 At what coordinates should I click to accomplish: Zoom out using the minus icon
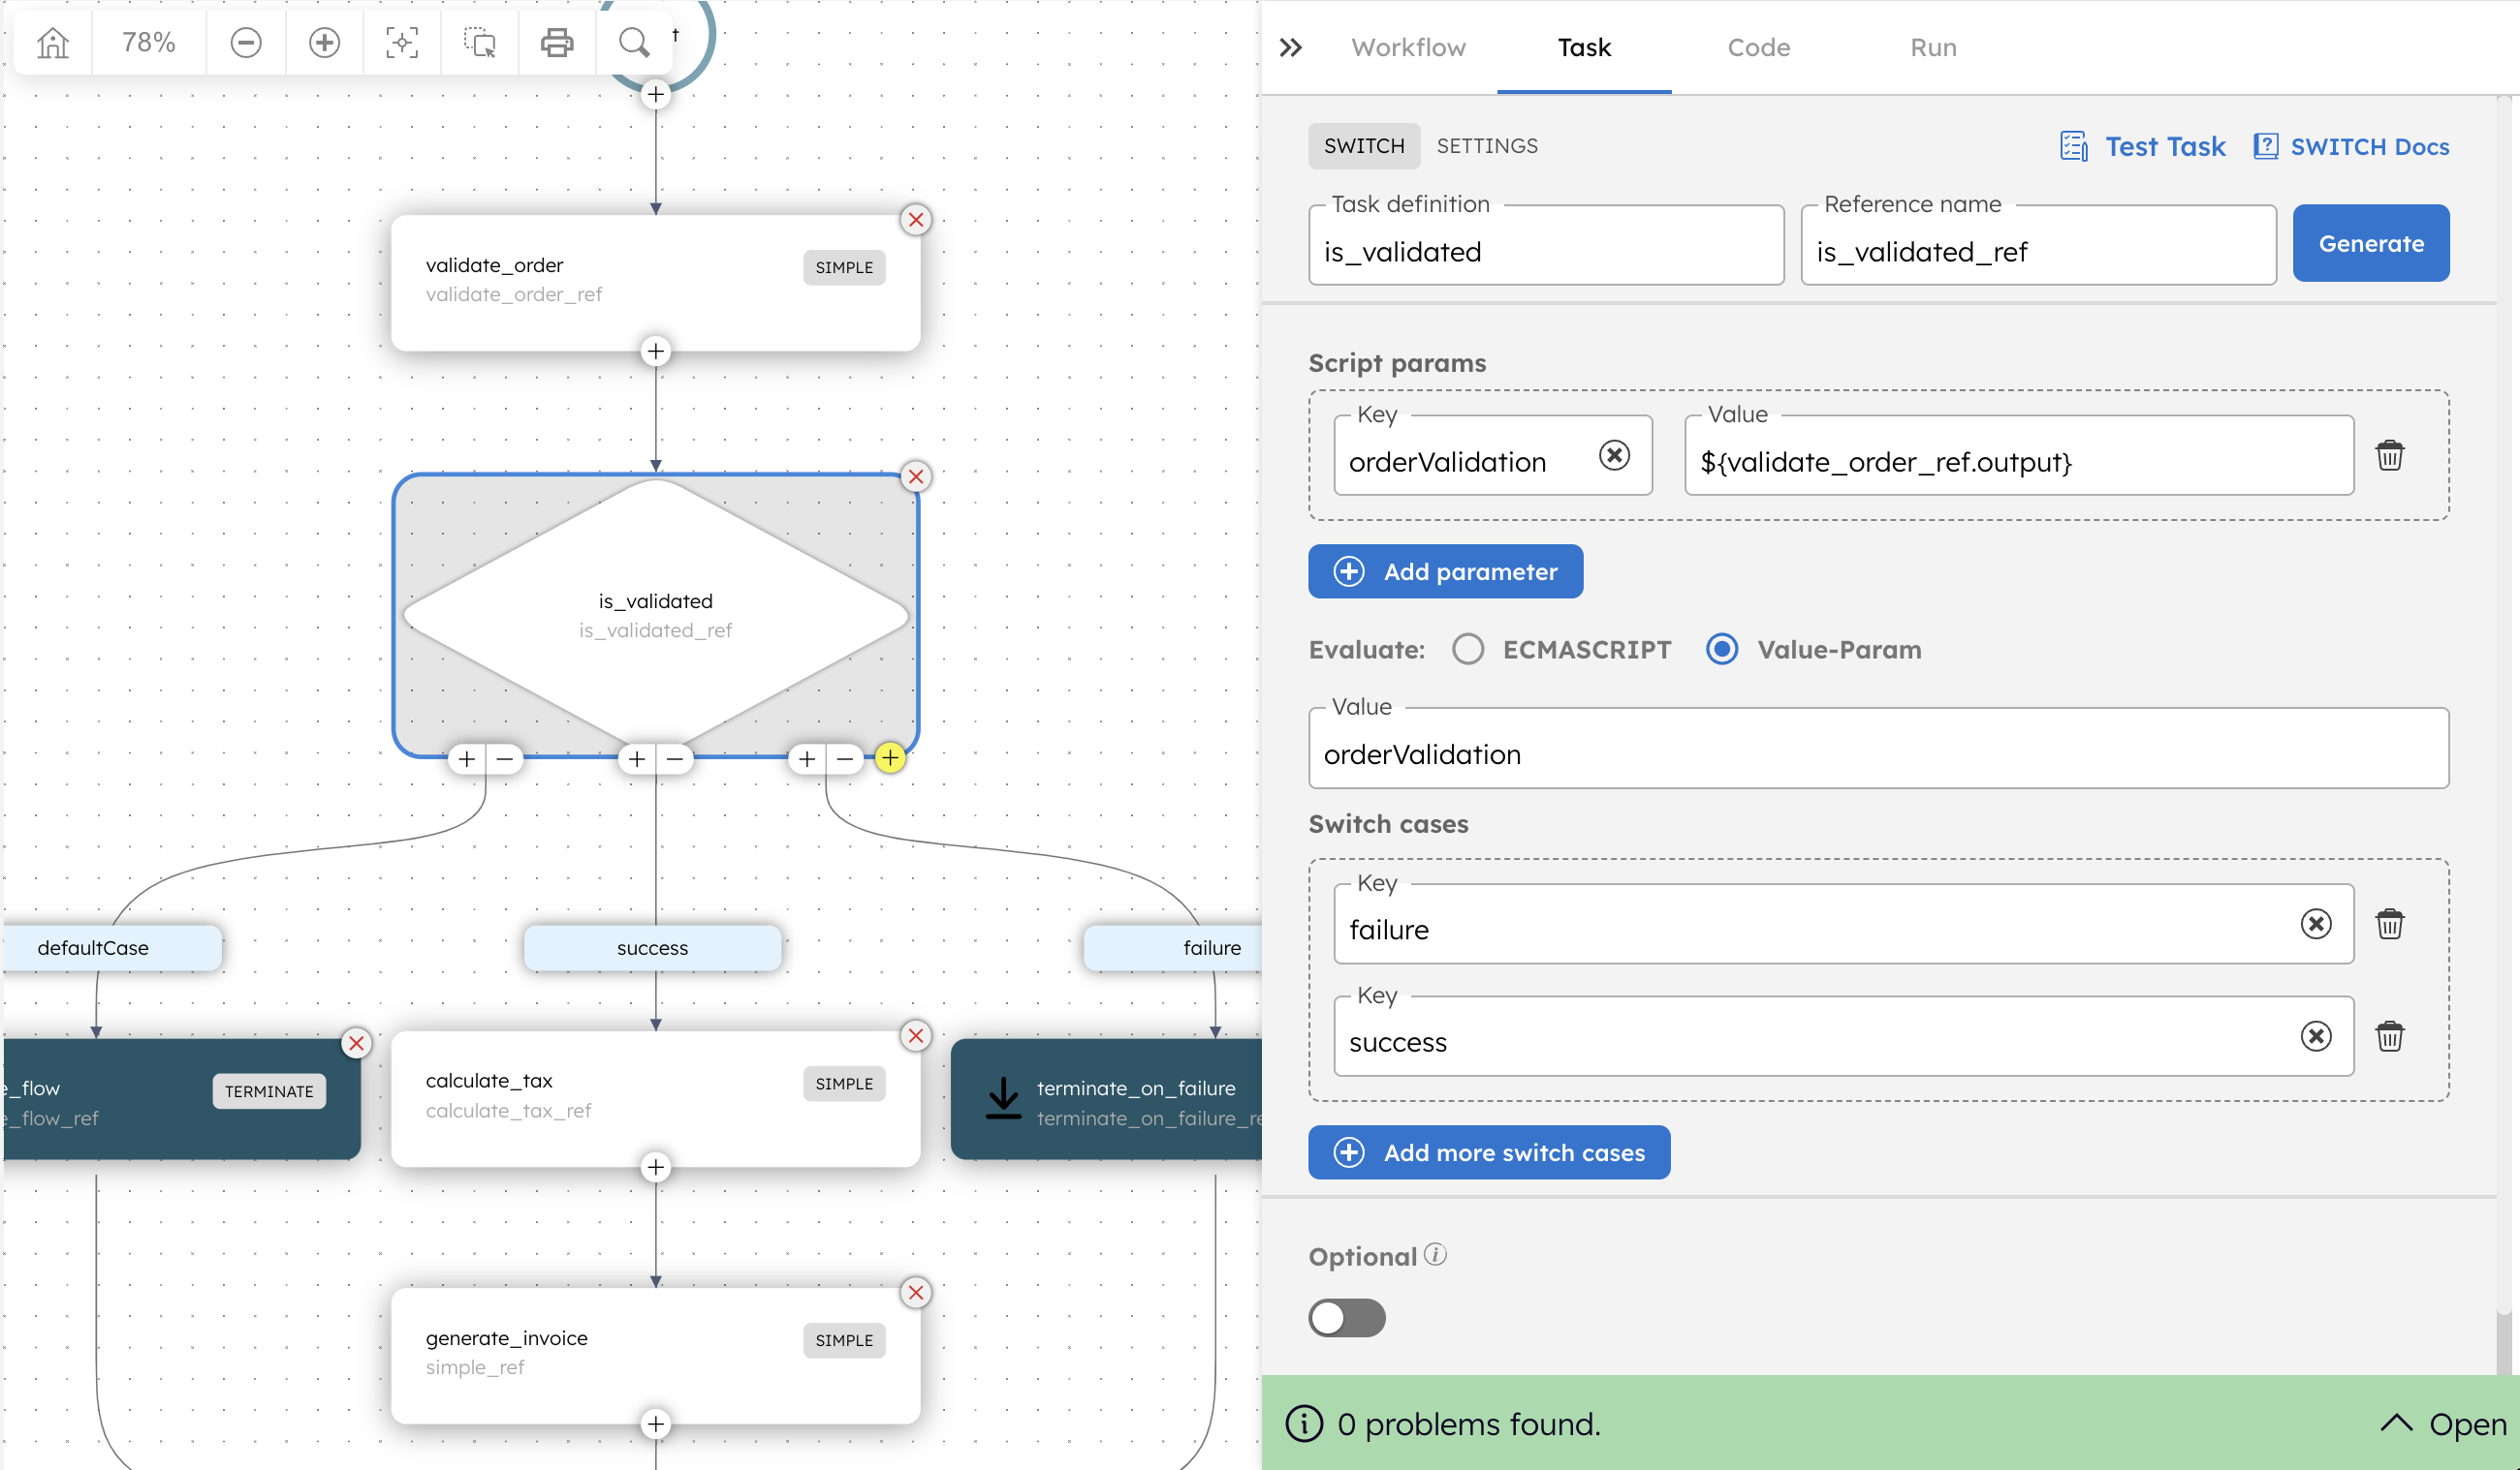click(x=245, y=42)
